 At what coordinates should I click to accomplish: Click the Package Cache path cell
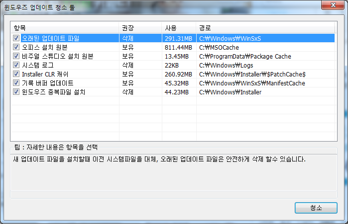(x=245, y=57)
